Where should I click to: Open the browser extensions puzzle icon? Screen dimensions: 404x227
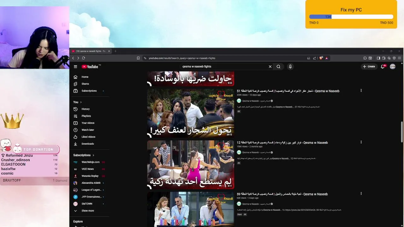point(365,58)
